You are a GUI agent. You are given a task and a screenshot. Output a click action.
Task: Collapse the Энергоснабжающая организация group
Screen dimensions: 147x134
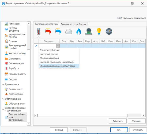pyautogui.click(x=3, y=109)
